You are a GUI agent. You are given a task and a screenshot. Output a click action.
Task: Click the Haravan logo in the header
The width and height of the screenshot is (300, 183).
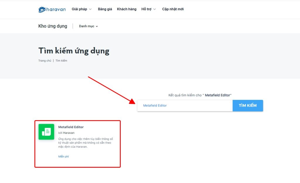(52, 9)
